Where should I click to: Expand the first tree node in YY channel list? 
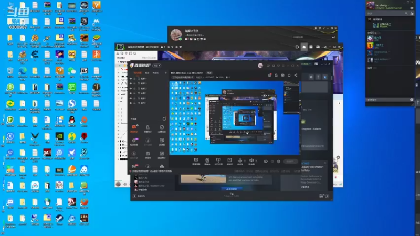pyautogui.click(x=119, y=62)
